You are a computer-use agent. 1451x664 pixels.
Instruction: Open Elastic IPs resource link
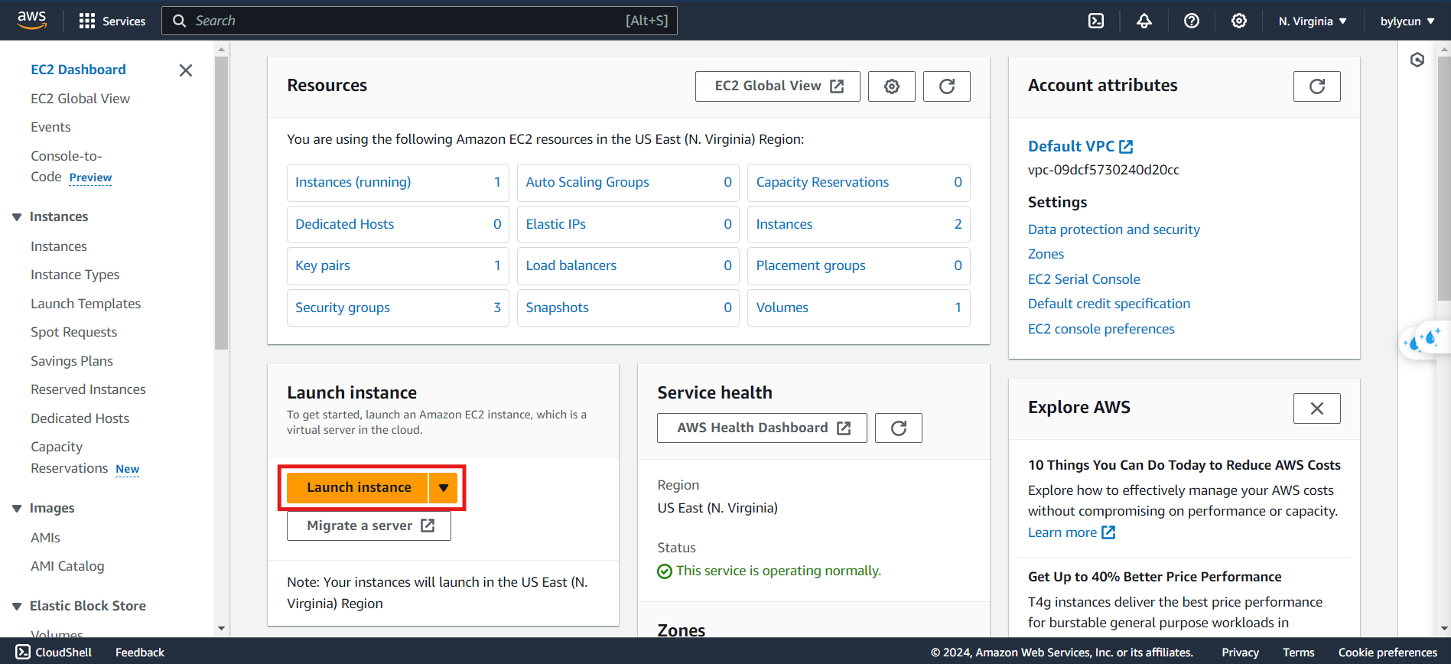[x=555, y=224]
